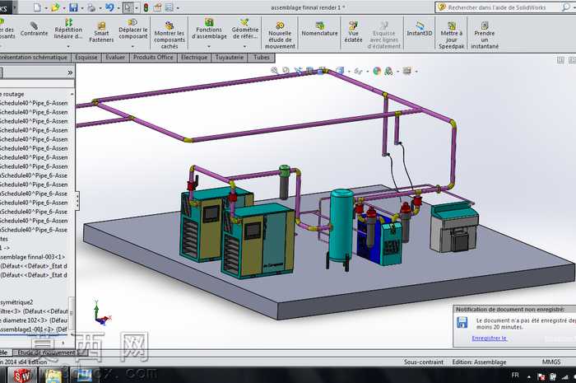This screenshot has width=576, height=383.
Task: Create a new document with New icon
Action: (37, 7)
